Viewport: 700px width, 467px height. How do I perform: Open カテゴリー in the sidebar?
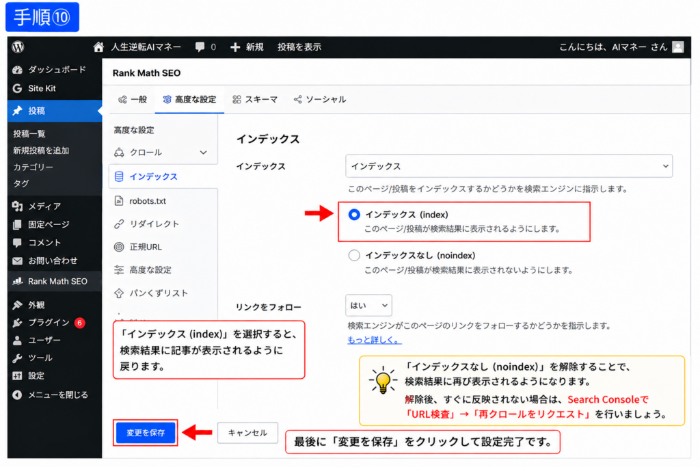point(33,167)
